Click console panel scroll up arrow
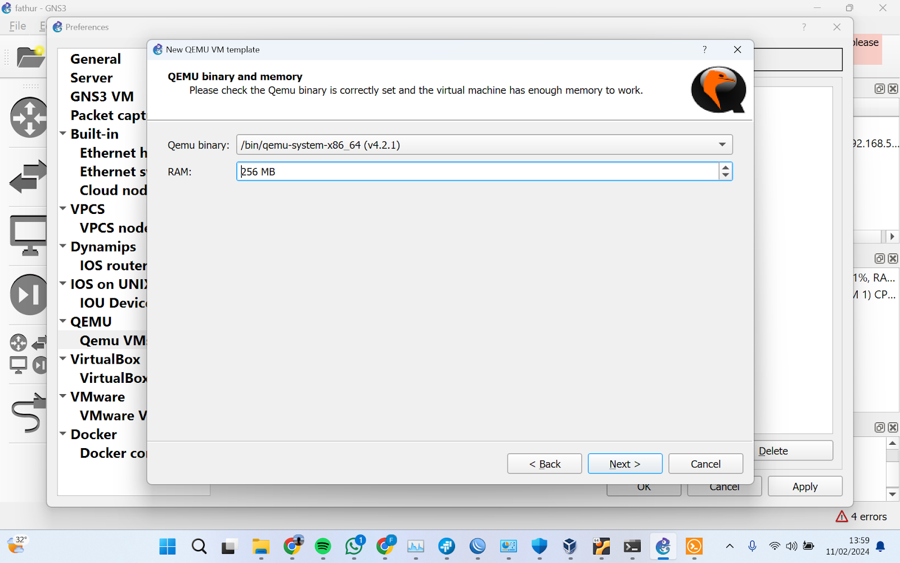 [x=893, y=444]
